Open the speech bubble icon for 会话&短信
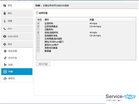This screenshot has height=104, width=139. 5,36
